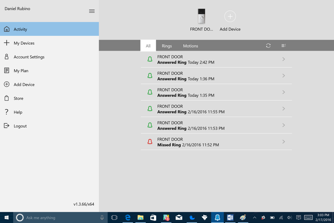Click the green bell on the 2:42 PM ring
334x223 pixels.
pos(150,59)
